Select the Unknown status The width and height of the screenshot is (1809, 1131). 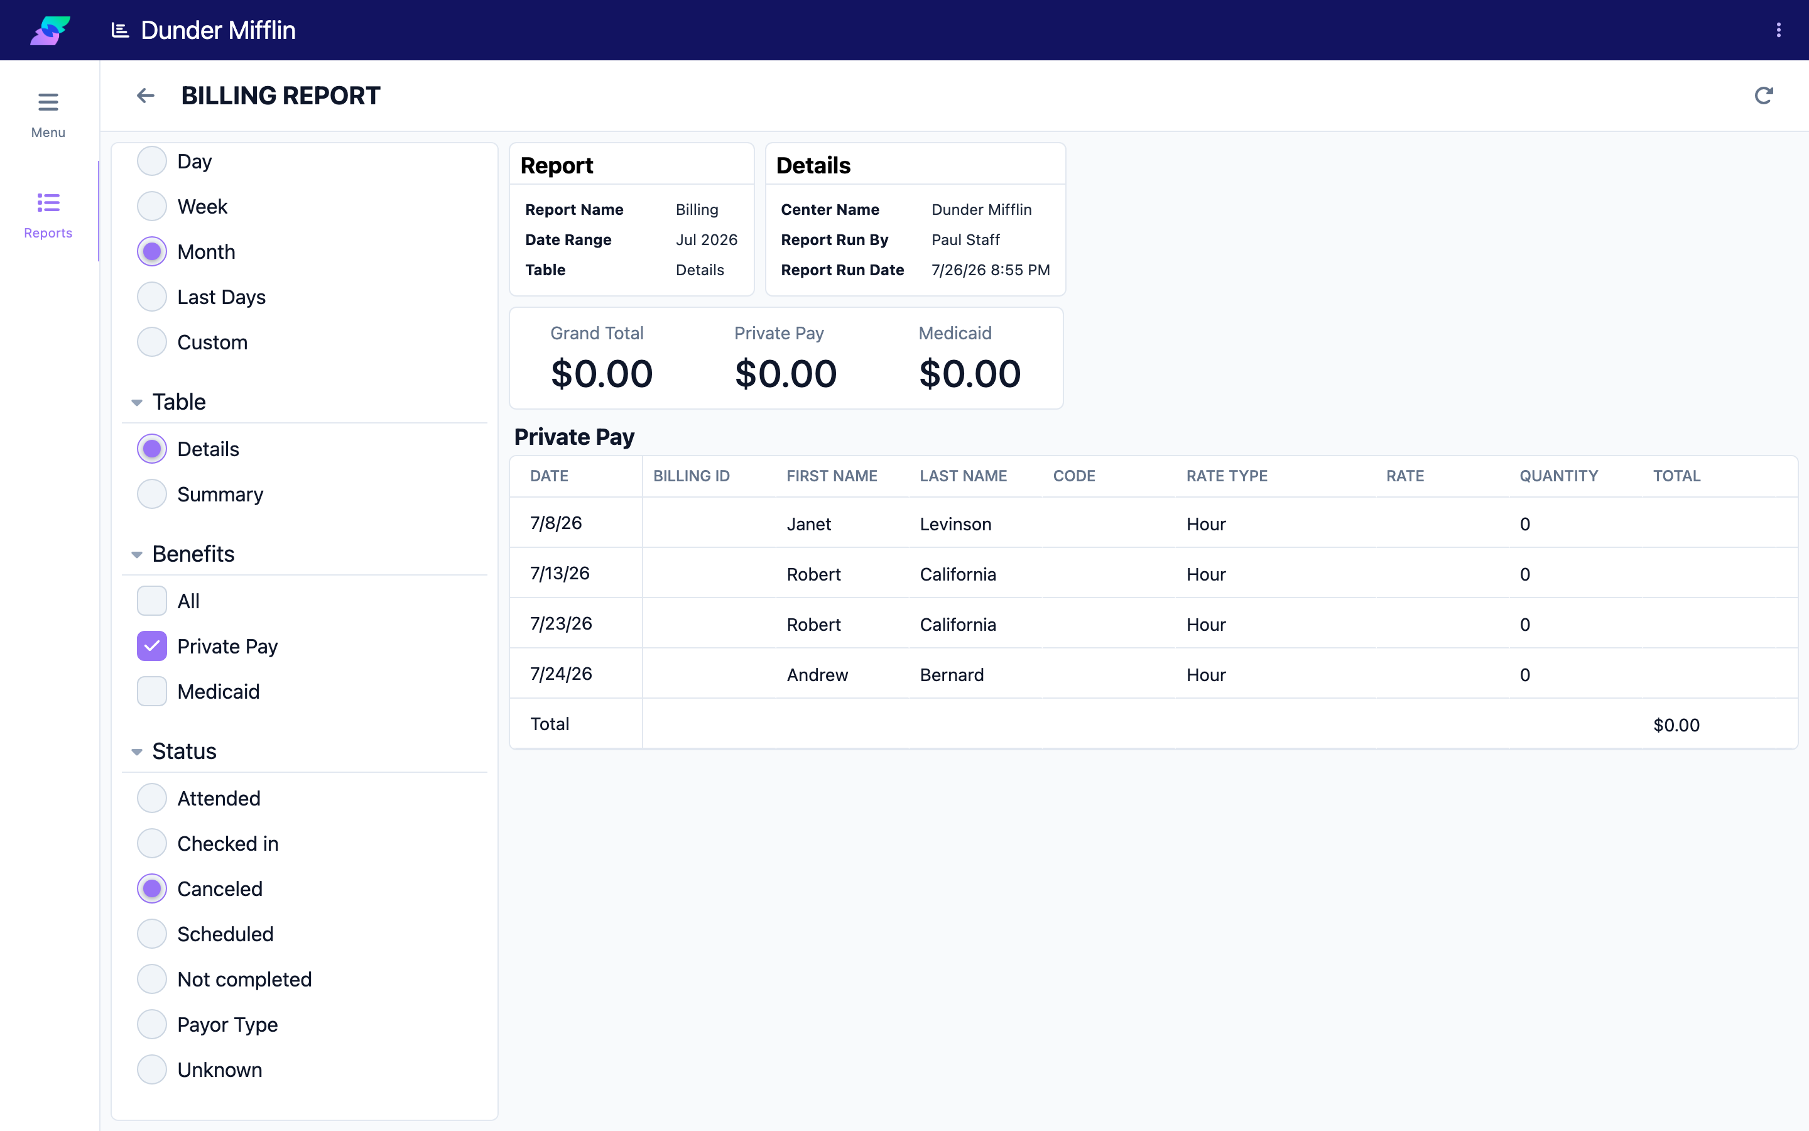tap(152, 1069)
